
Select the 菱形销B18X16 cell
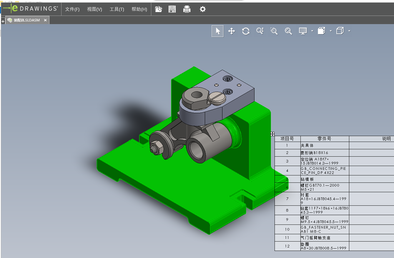click(325, 153)
